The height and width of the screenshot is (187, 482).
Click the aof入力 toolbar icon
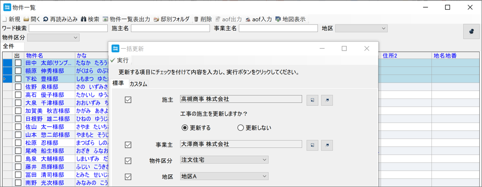tap(248, 19)
